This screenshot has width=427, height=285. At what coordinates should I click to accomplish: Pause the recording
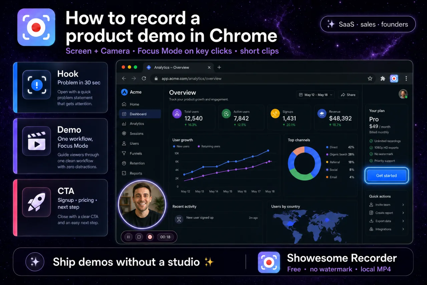click(x=128, y=237)
